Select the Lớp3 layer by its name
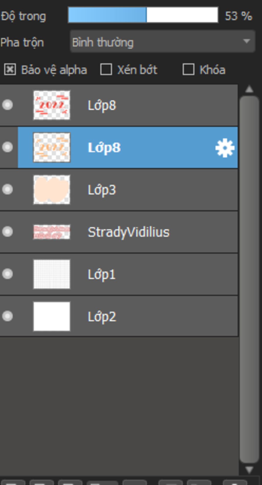262x485 pixels. pyautogui.click(x=102, y=190)
